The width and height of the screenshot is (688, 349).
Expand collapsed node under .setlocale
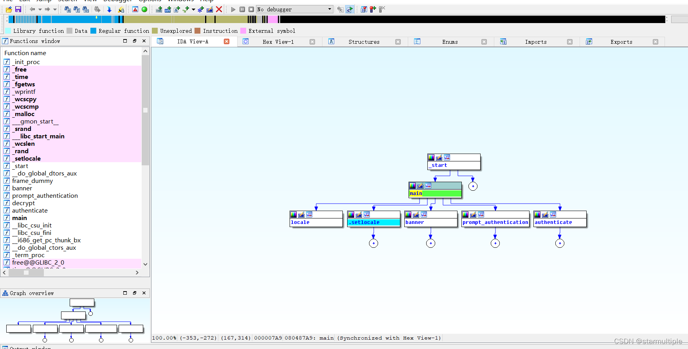tap(374, 243)
